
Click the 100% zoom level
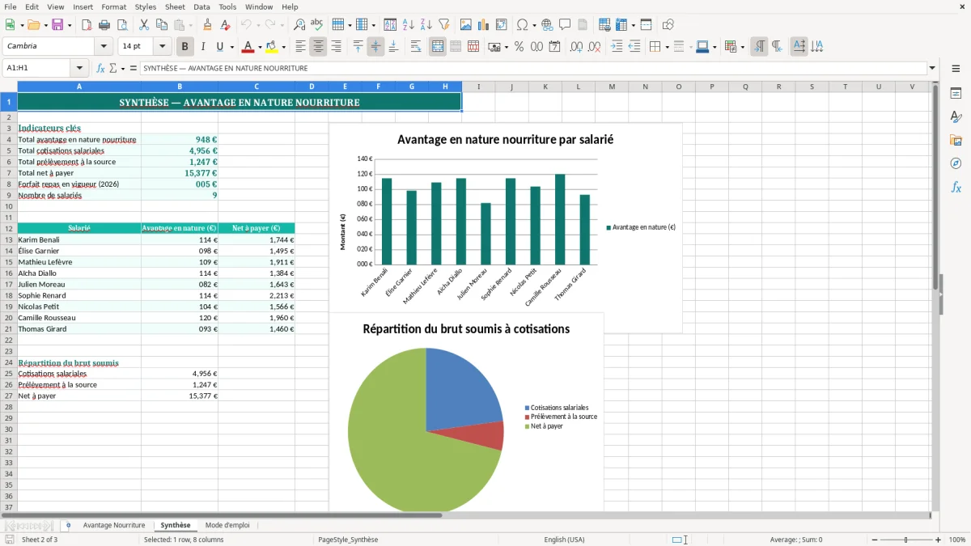pyautogui.click(x=957, y=540)
